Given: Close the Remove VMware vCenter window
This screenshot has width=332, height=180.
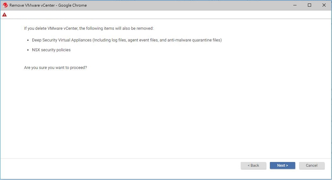Looking at the screenshot, I should (324, 5).
